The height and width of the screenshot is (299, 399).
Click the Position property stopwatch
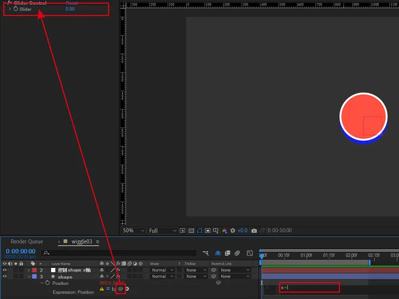pos(47,283)
